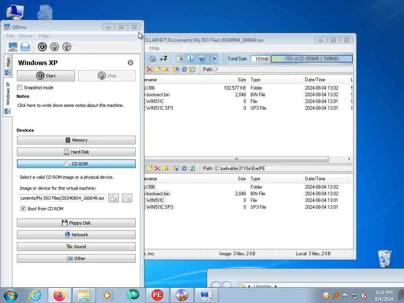This screenshot has width=404, height=303.
Task: Click the CD disc app icon in the taskbar
Action: [x=181, y=295]
